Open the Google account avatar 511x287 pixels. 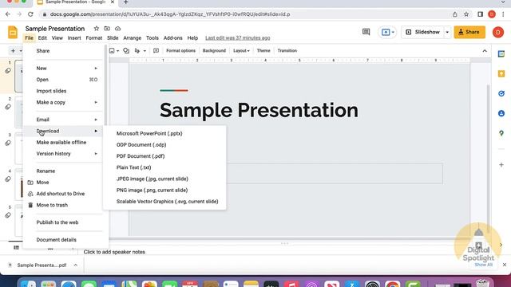(498, 32)
